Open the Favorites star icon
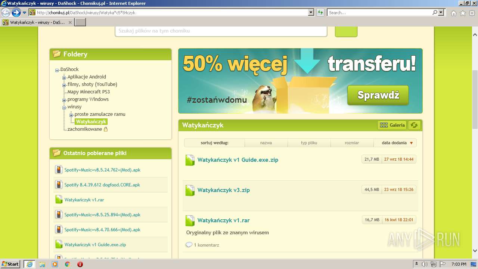 pyautogui.click(x=463, y=13)
